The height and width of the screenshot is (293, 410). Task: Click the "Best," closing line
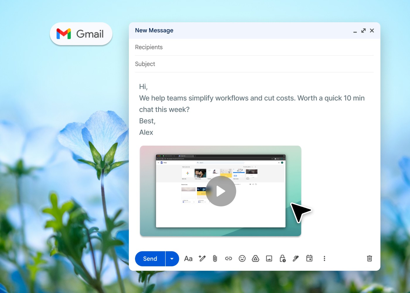coord(147,121)
